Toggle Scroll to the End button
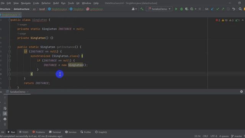The height and width of the screenshot is (138, 245). pos(5,113)
